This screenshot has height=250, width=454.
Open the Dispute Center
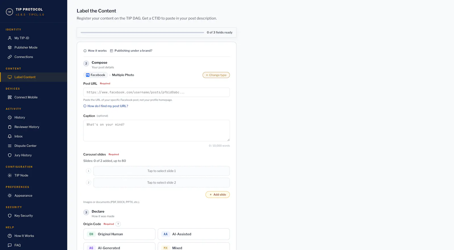[33, 146]
